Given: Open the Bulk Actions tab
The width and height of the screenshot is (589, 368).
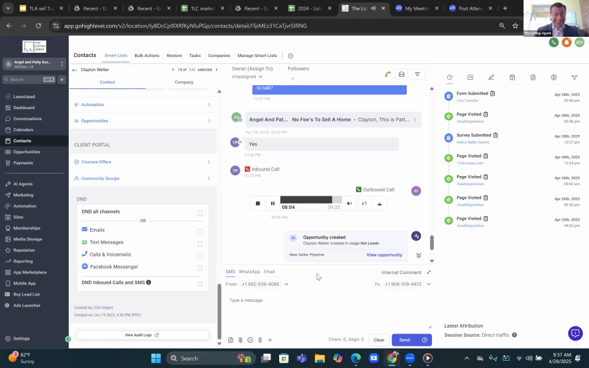Looking at the screenshot, I should 147,56.
